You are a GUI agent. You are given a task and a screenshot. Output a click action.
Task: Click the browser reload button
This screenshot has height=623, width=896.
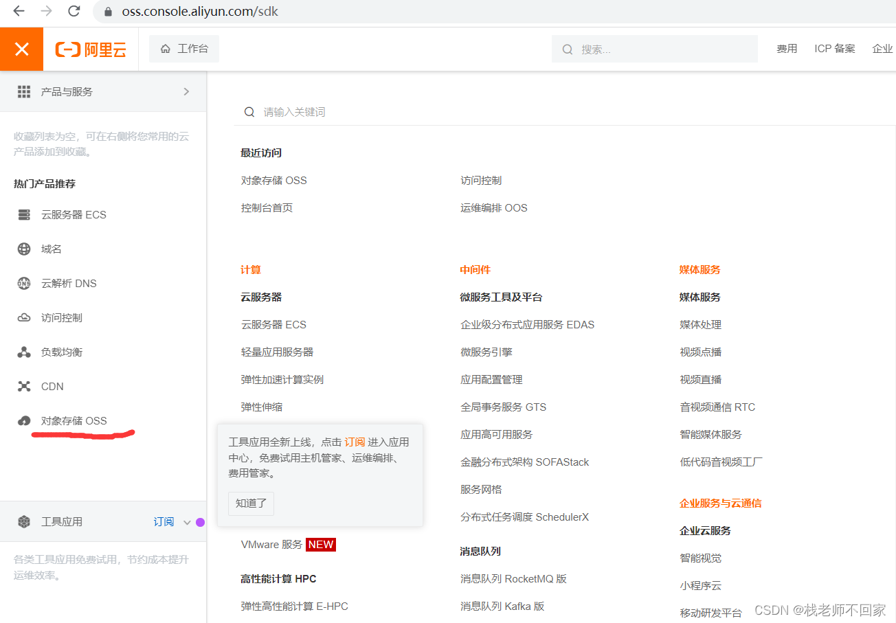tap(74, 11)
